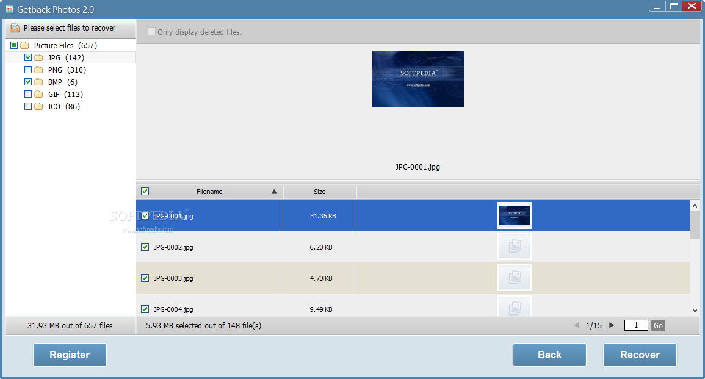Minimize the Getback Photos window
705x379 pixels.
point(657,6)
